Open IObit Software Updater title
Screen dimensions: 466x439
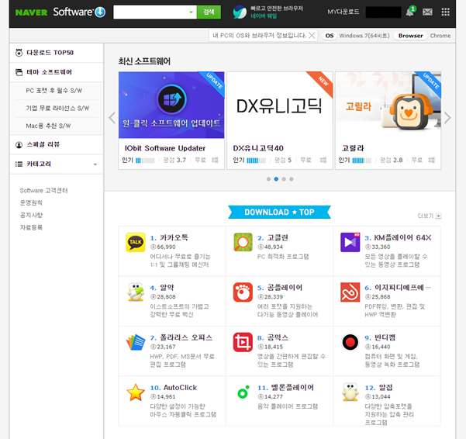click(165, 148)
